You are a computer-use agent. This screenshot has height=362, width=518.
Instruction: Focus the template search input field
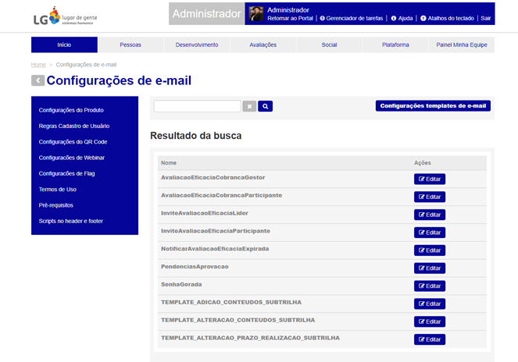pos(197,106)
